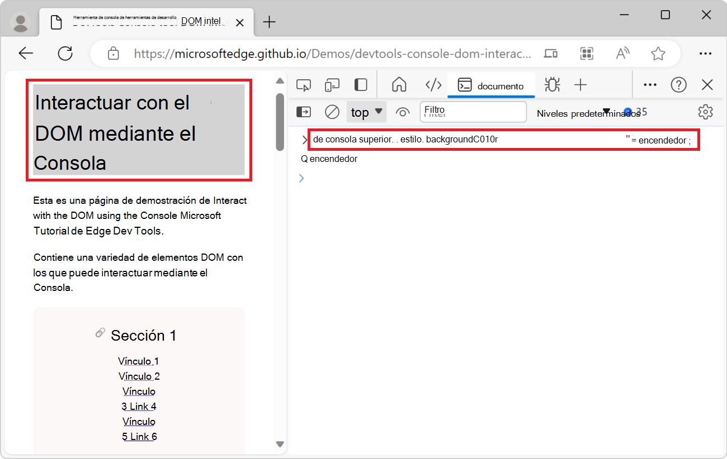
Task: Expand the highlighted console command output
Action: click(304, 140)
